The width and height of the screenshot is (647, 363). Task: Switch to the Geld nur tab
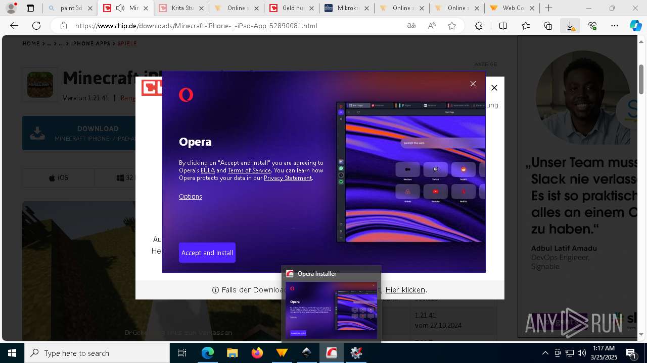click(x=292, y=8)
